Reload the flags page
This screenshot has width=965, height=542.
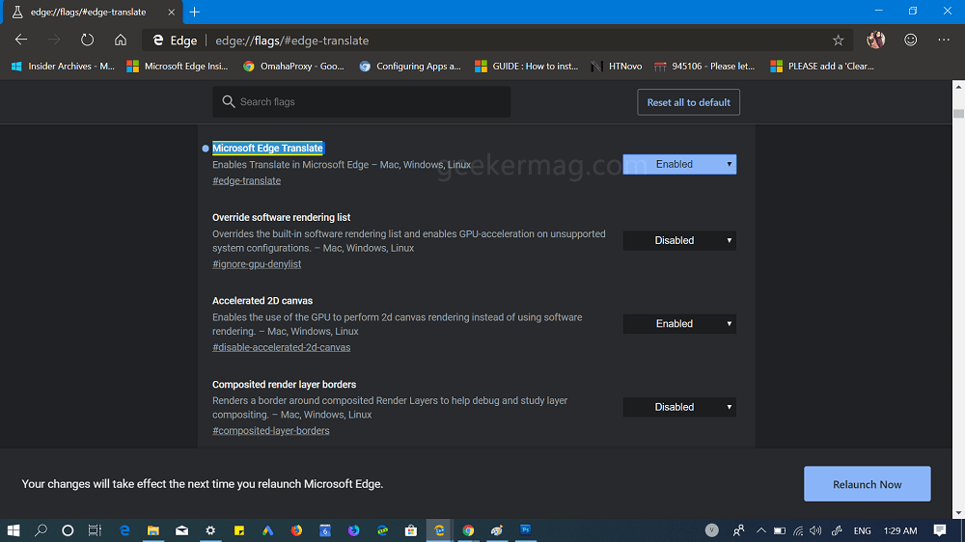[88, 40]
